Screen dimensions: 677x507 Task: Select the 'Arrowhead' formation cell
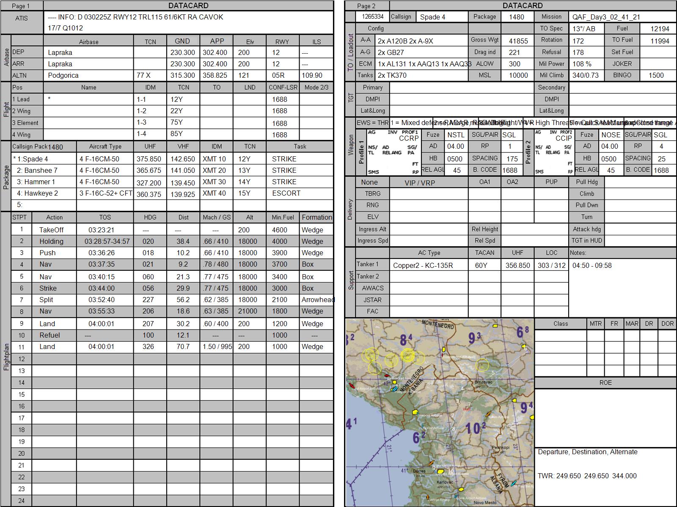coord(317,300)
